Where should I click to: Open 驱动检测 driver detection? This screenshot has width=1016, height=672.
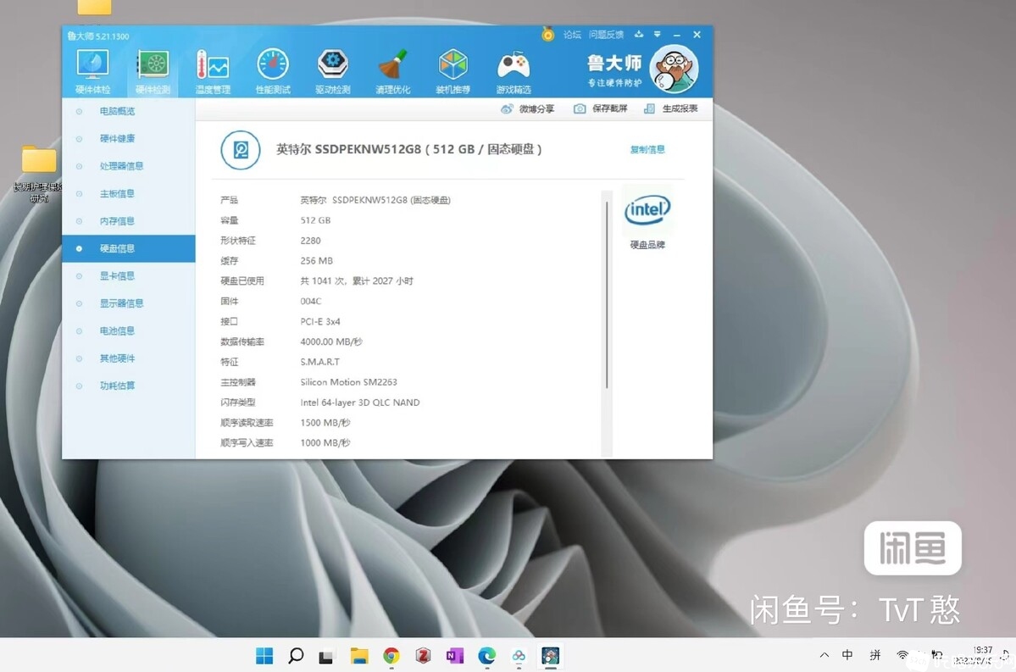tap(332, 71)
